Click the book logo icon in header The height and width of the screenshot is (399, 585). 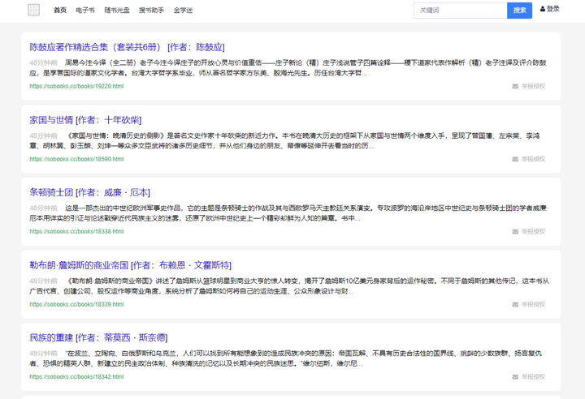pyautogui.click(x=33, y=10)
